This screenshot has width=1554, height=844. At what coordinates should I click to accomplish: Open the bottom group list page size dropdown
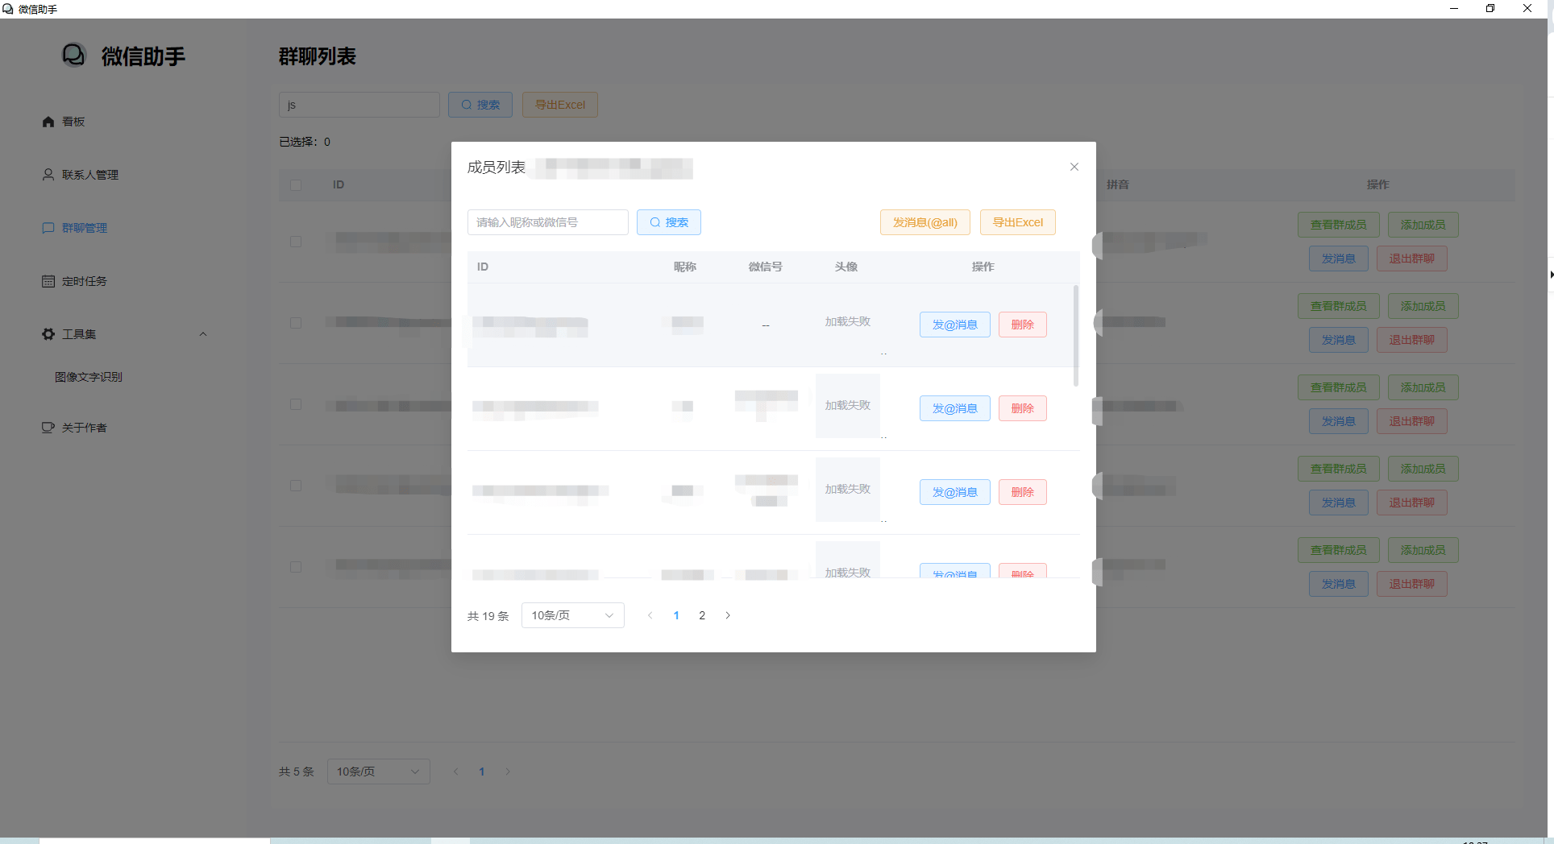click(378, 772)
